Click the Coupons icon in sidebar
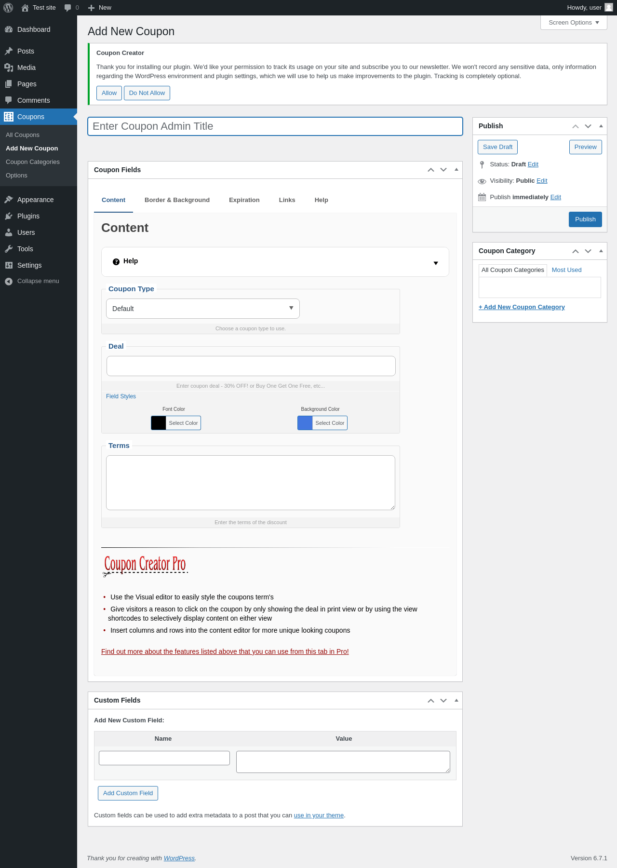 9,117
